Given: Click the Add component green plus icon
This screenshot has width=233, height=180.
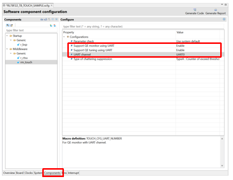Looking at the screenshot, I should (x=51, y=26).
